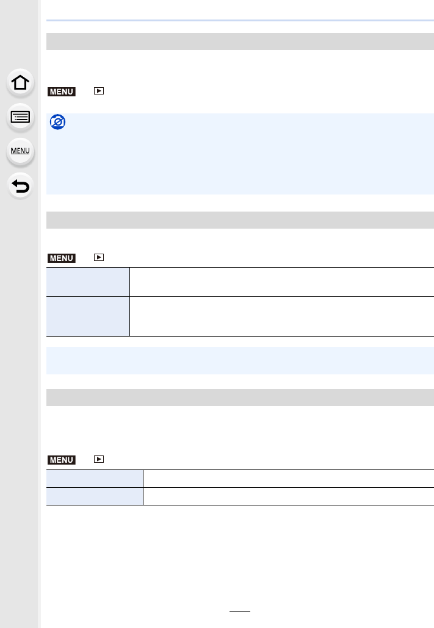Click the blue not-available crossed circle icon

[58, 122]
